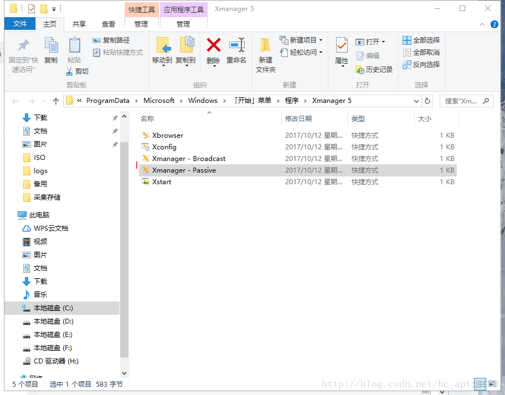The image size is (505, 395).
Task: Select Local Disk (C:) in navigation pane
Action: [62, 308]
